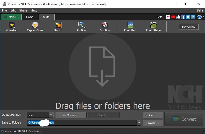
Task: Browse for an output folder
Action: [153, 123]
